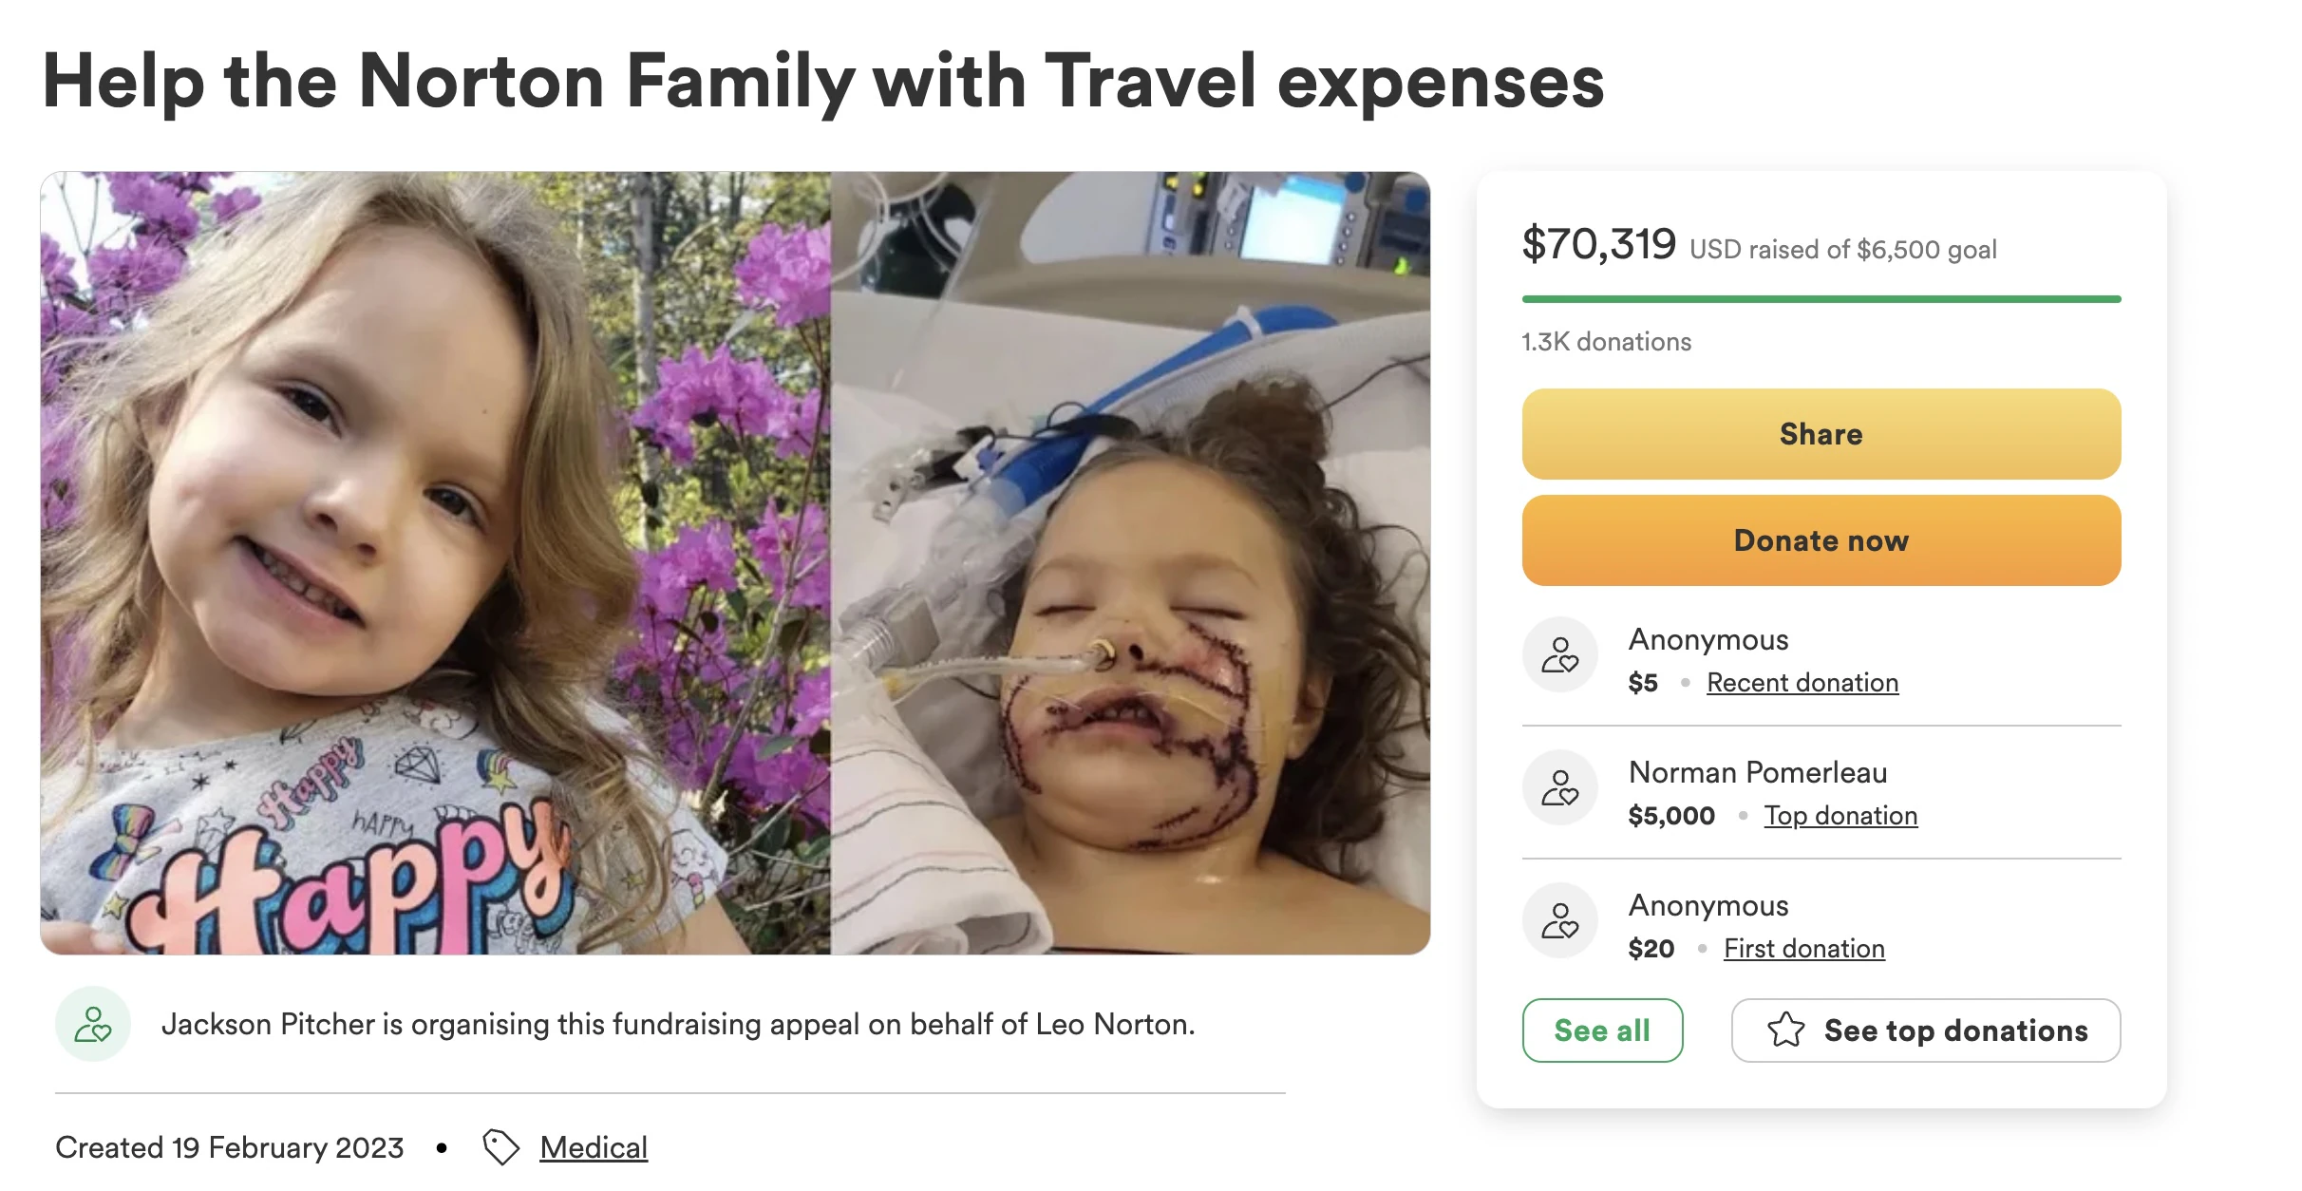Click the 1.3K donations count
Image resolution: width=2302 pixels, height=1191 pixels.
tap(1606, 342)
